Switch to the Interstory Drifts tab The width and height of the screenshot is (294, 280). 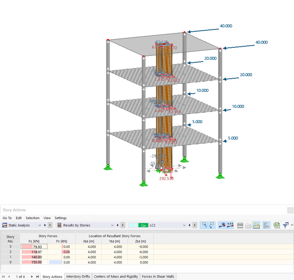pos(78,277)
